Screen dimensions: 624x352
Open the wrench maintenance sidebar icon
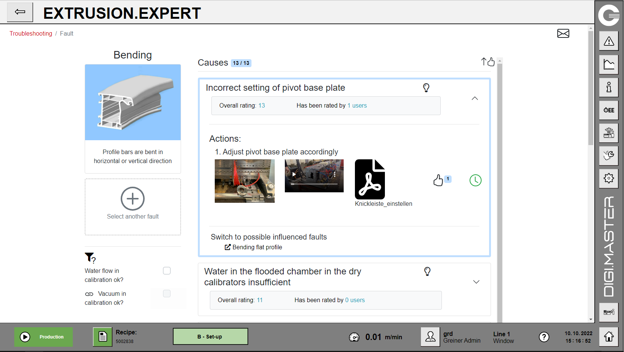point(609,156)
